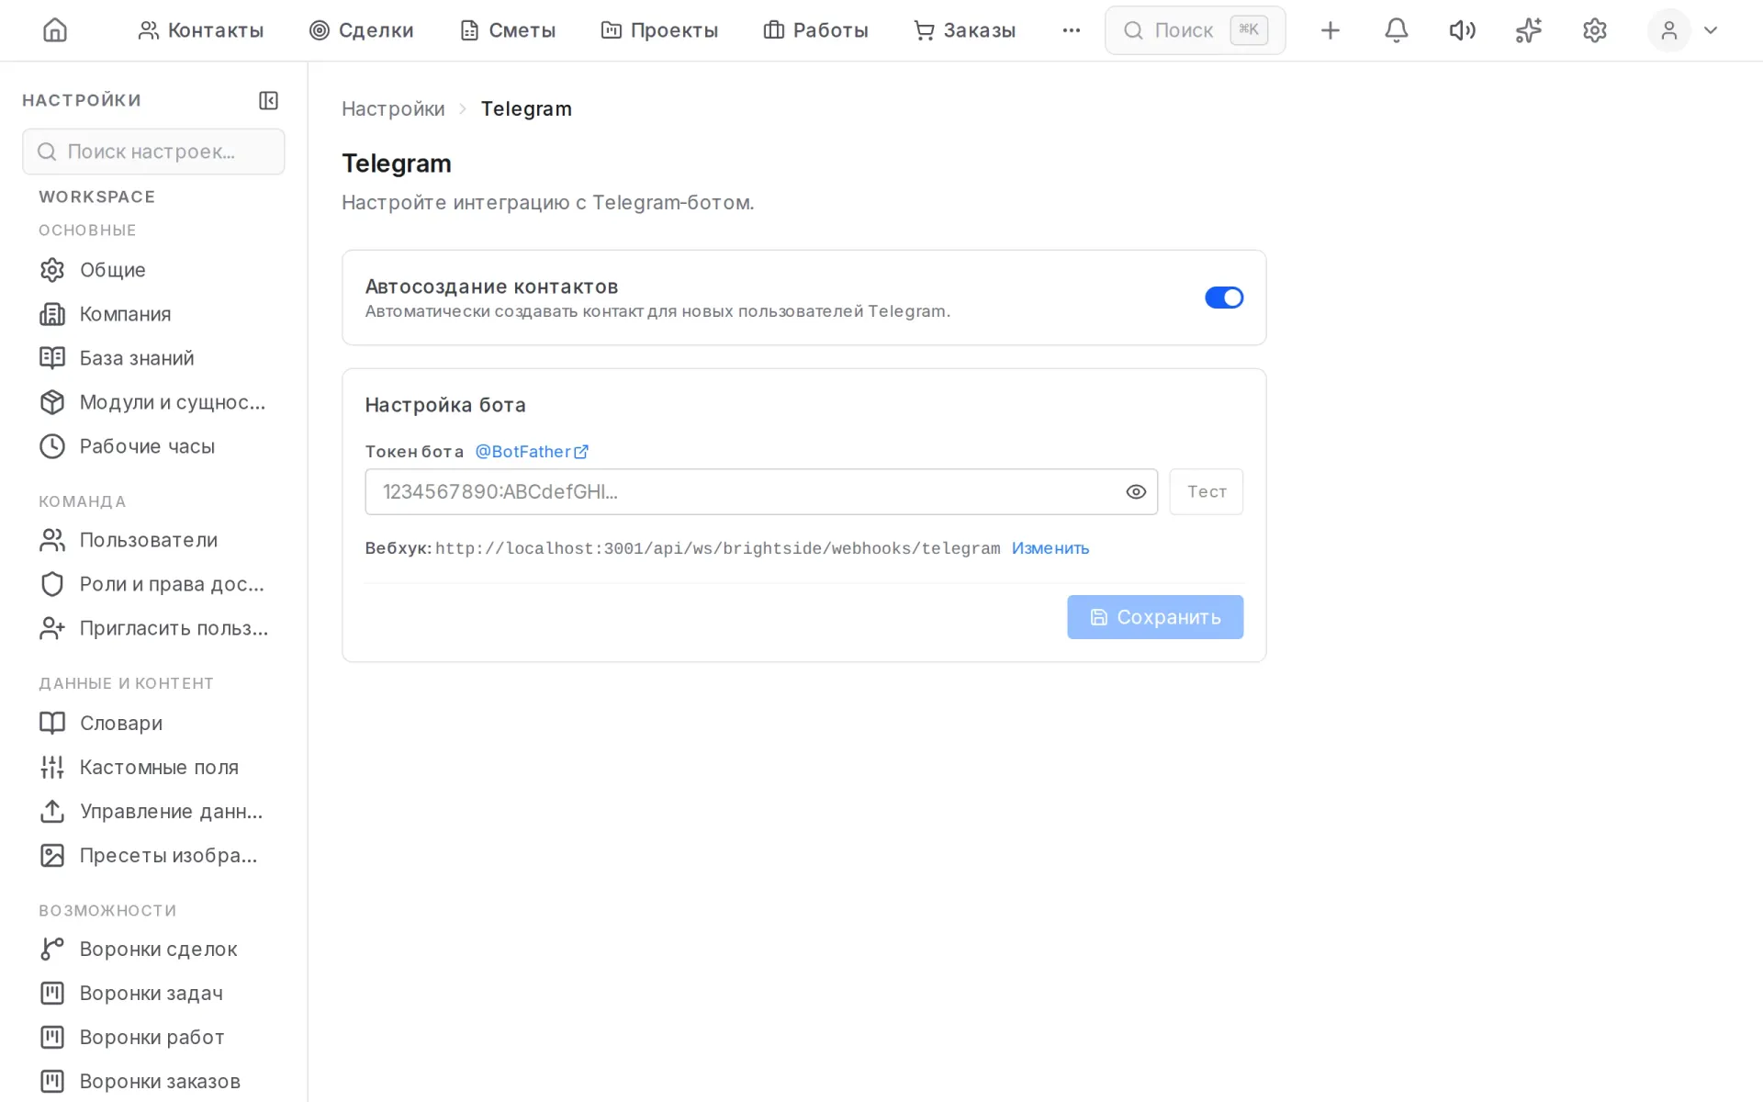This screenshot has width=1763, height=1102.
Task: Open Сделки in top navigation
Action: coord(361,30)
